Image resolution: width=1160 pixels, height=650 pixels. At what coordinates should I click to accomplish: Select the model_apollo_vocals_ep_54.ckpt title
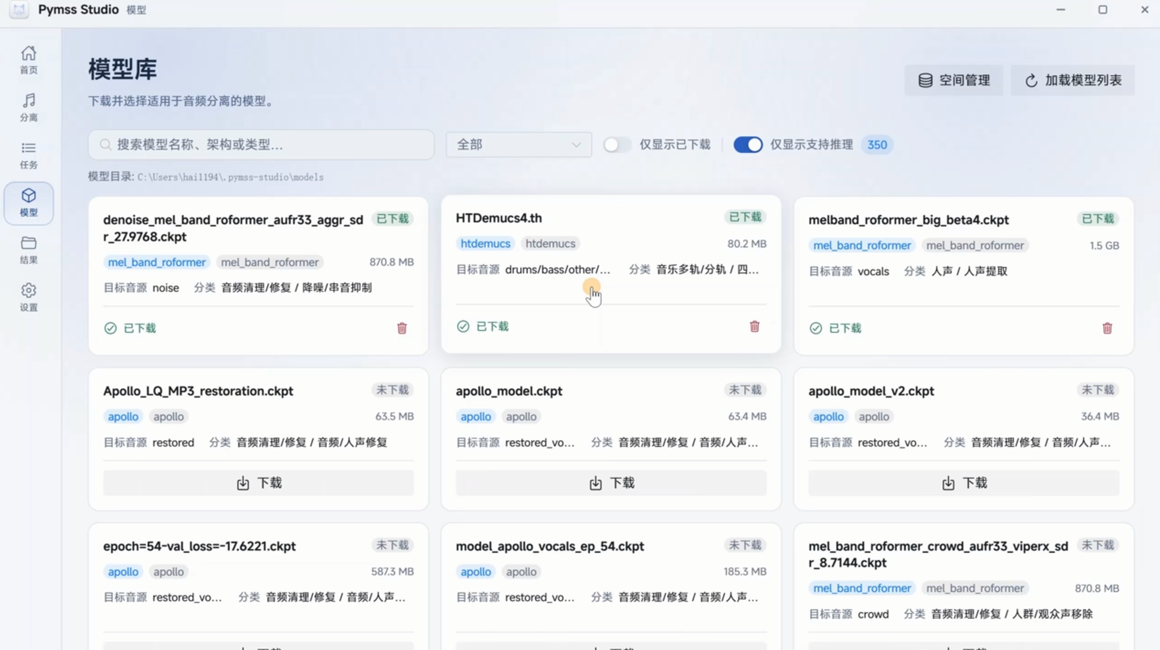pyautogui.click(x=550, y=546)
